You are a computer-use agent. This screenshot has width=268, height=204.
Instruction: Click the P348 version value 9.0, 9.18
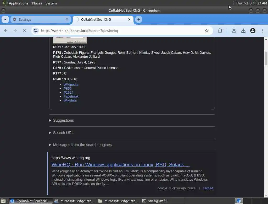pos(70,79)
